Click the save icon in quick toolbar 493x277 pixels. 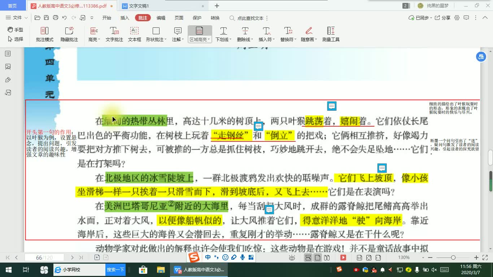point(46,18)
